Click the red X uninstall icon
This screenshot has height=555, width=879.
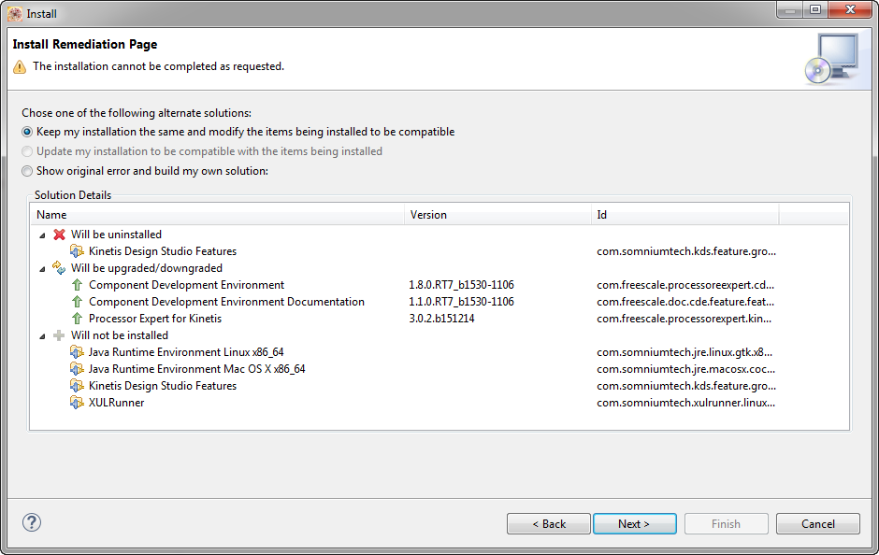59,235
